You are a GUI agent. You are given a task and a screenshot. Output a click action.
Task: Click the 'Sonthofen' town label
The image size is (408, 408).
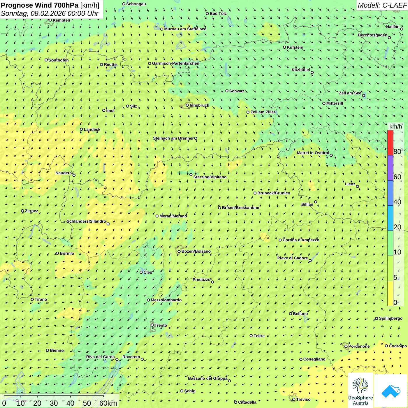coord(59,60)
